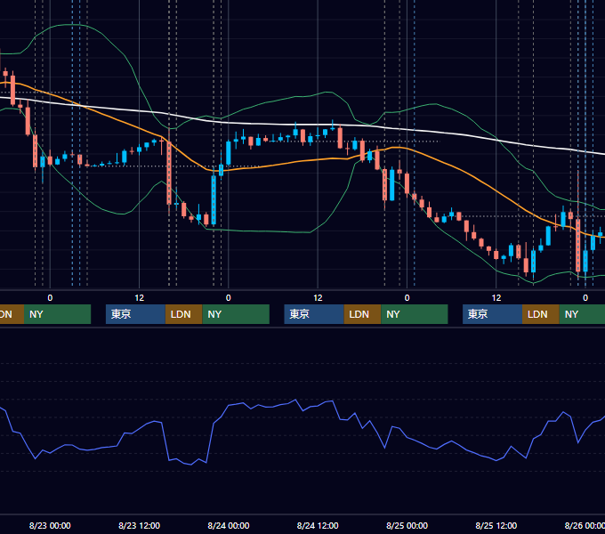Select the NY session bar spanning 8/23 00:00
Viewport: 605px width, 534px height.
point(57,314)
